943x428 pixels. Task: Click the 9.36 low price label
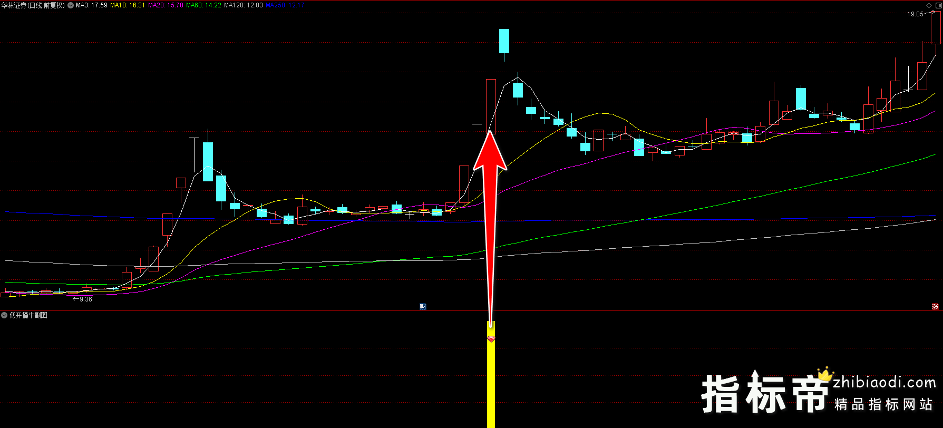coord(85,299)
